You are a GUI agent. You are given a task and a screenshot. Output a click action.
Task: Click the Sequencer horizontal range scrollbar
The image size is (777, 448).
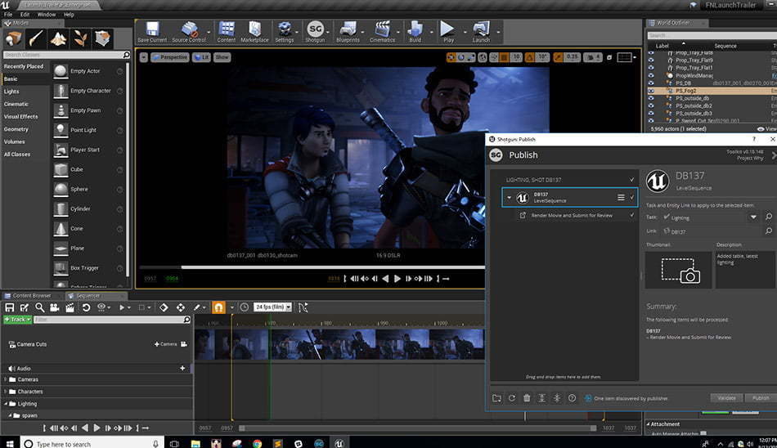pyautogui.click(x=418, y=428)
